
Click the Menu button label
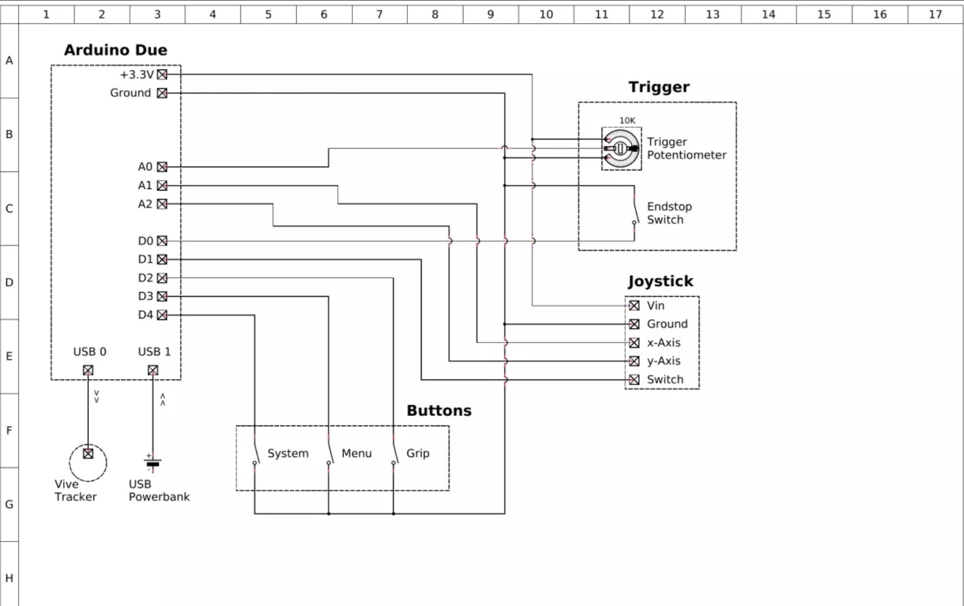357,454
